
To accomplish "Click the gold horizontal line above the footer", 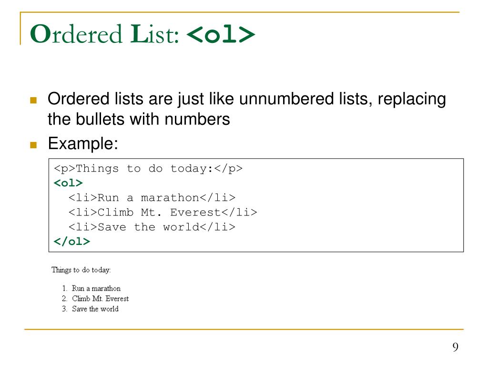I will pyautogui.click(x=244, y=329).
